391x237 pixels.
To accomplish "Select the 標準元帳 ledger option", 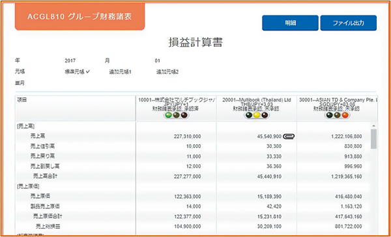I will click(x=77, y=72).
